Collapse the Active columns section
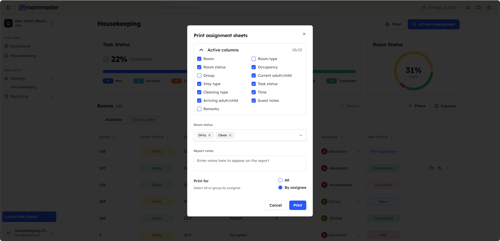 [x=201, y=50]
